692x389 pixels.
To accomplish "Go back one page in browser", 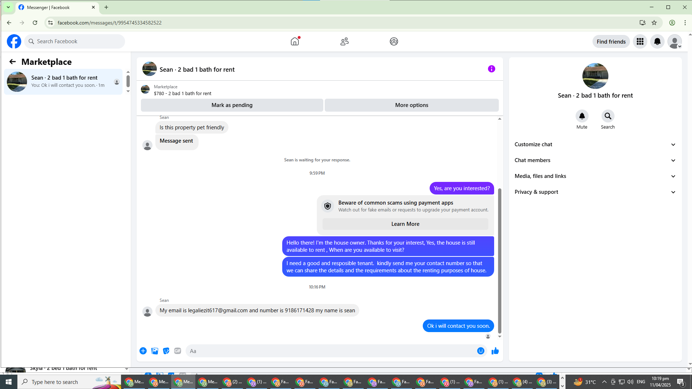I will click(x=9, y=23).
